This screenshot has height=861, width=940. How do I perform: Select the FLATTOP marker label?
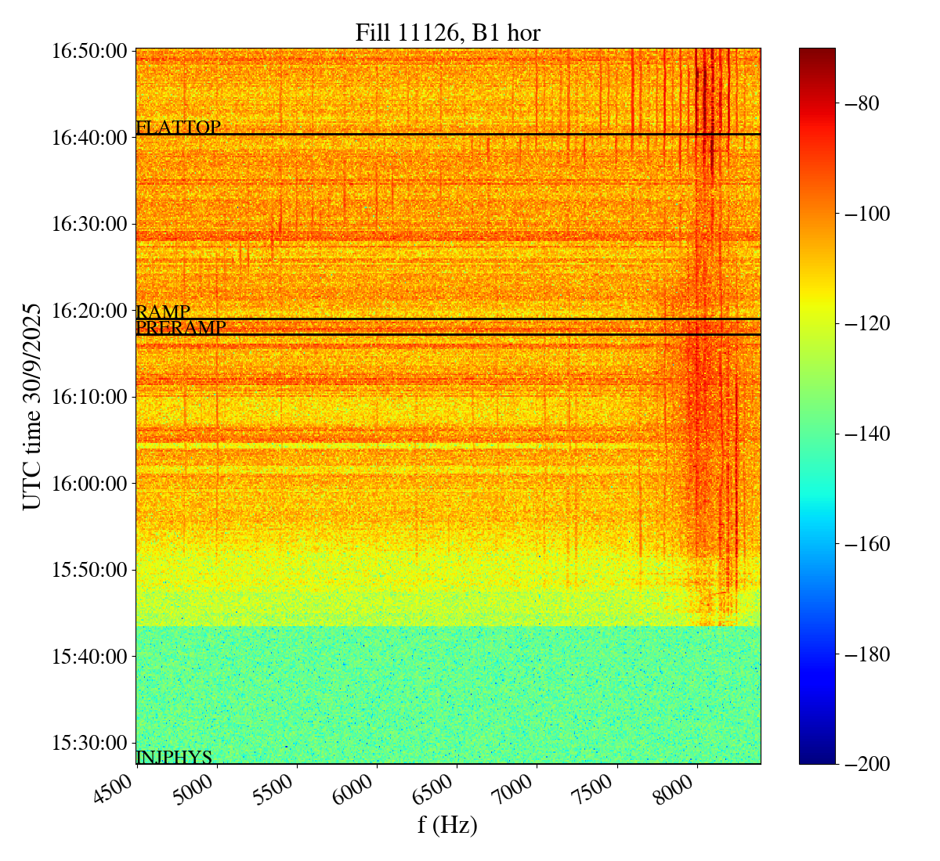pyautogui.click(x=178, y=127)
